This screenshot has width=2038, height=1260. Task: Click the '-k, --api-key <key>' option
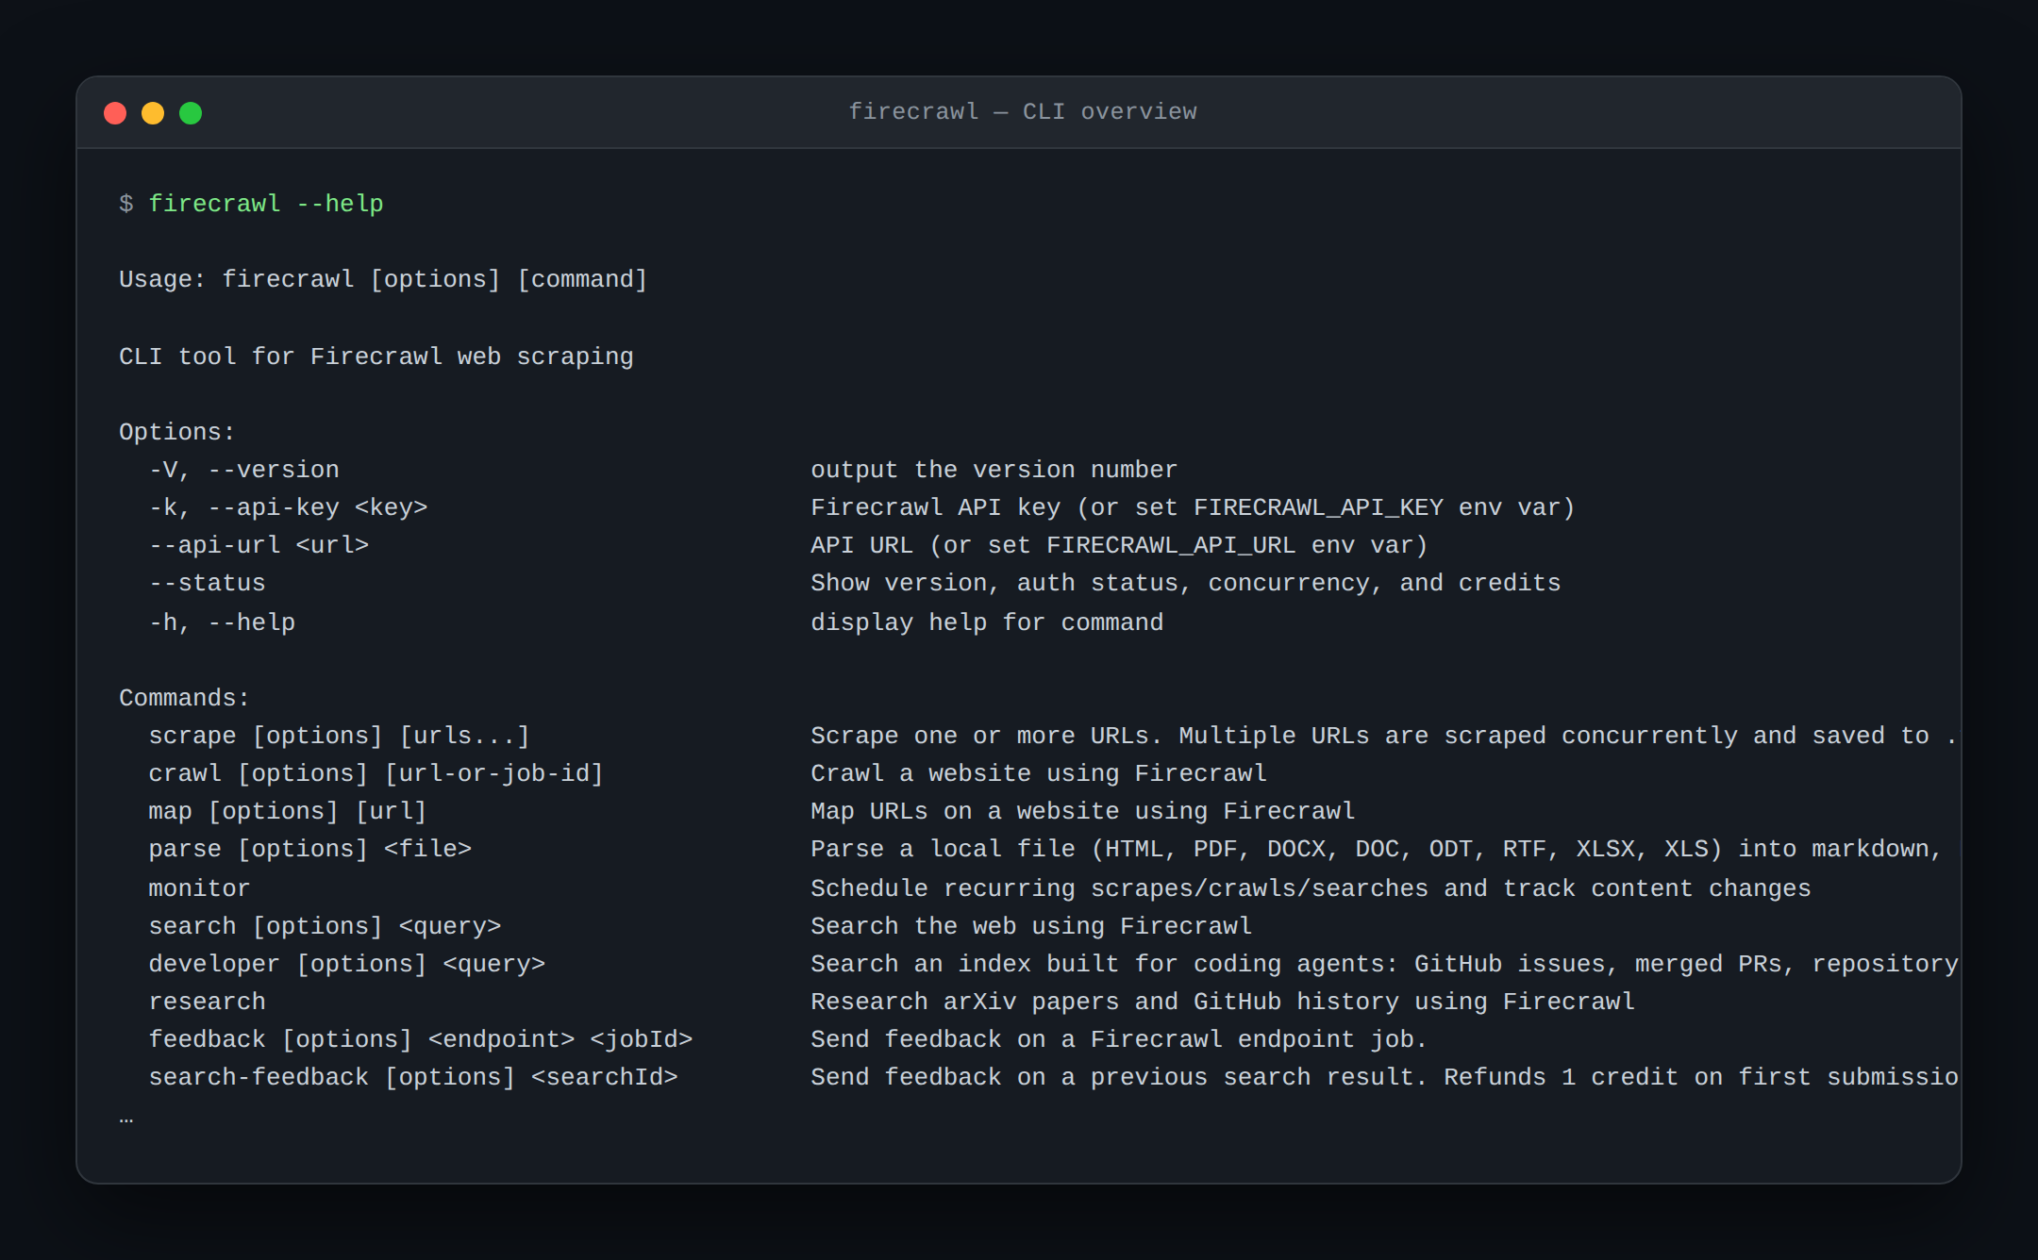click(x=288, y=507)
